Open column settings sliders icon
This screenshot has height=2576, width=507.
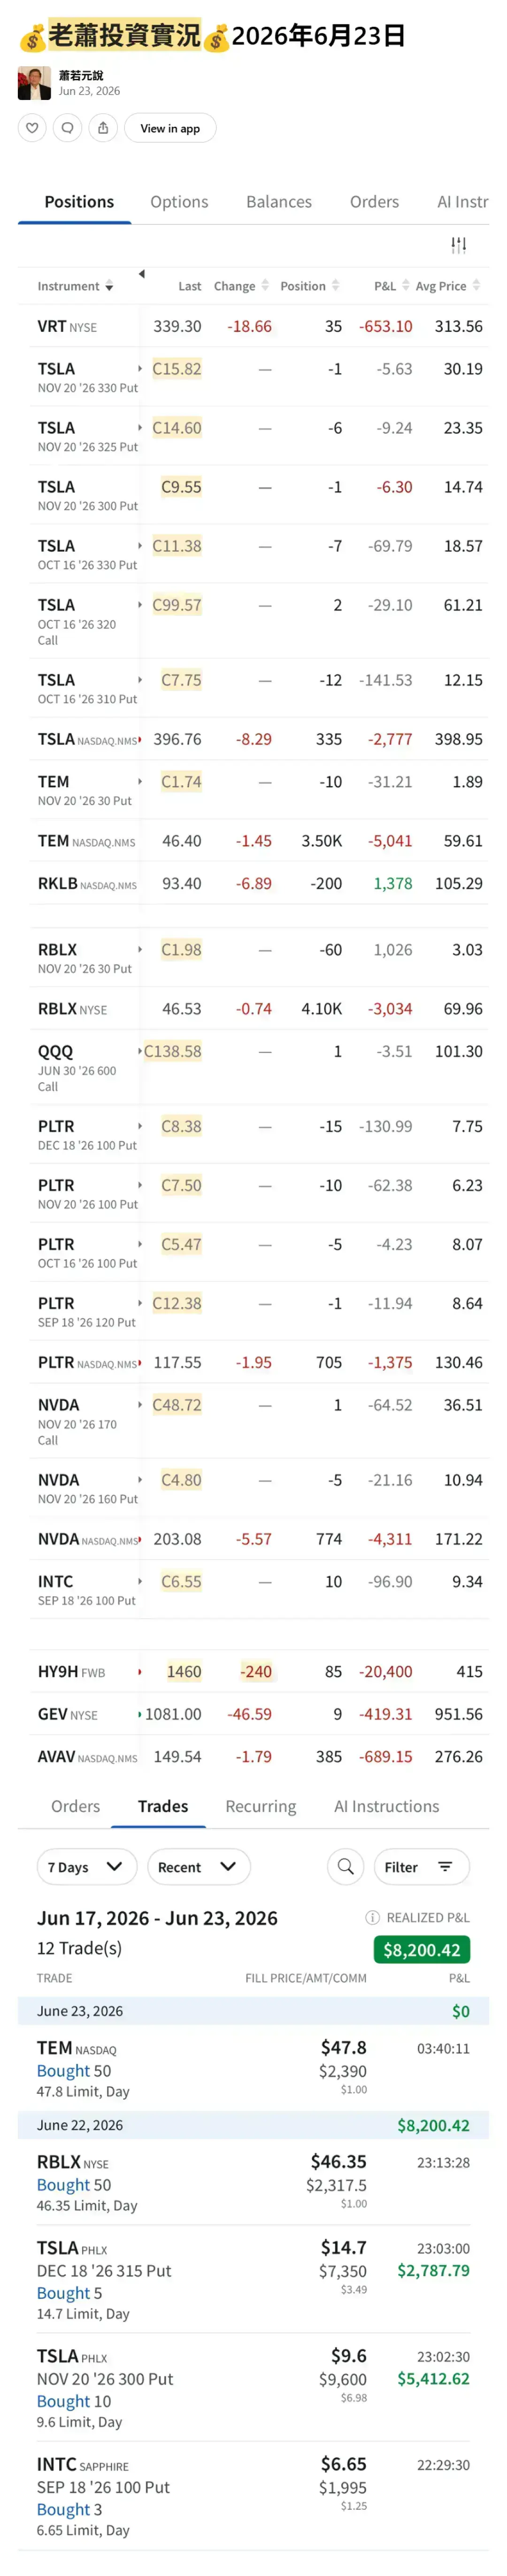pyautogui.click(x=458, y=245)
